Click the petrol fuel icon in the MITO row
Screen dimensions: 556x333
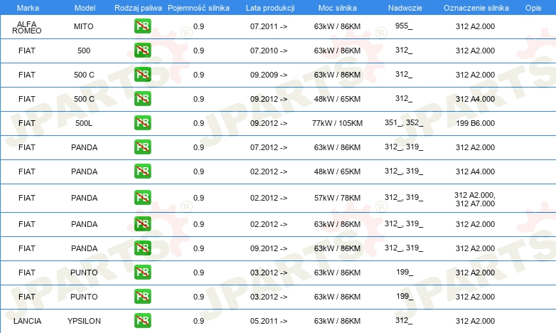pos(142,26)
